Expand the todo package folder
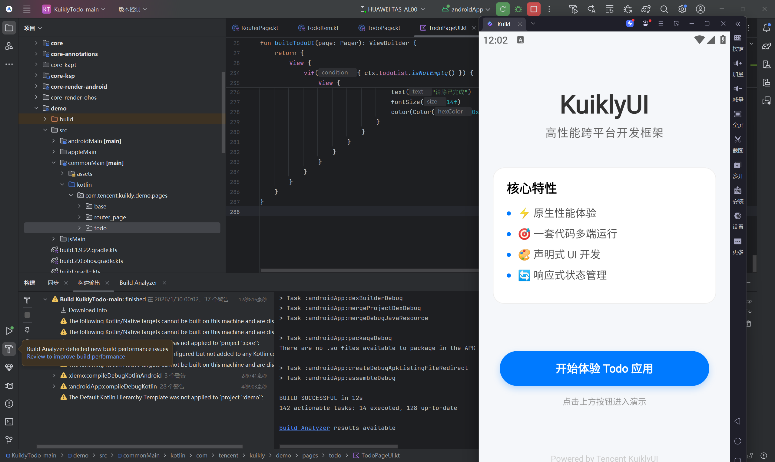Viewport: 775px width, 462px height. 79,228
